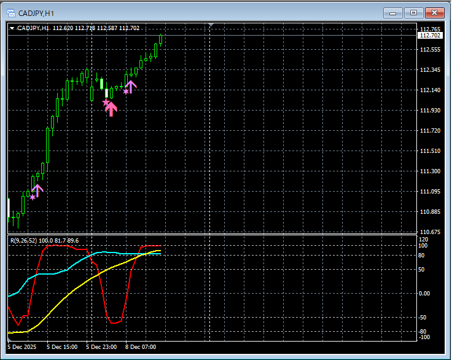This screenshot has width=452, height=360.
Task: Select the pink star beside the earliest arrow
Action: (32, 197)
